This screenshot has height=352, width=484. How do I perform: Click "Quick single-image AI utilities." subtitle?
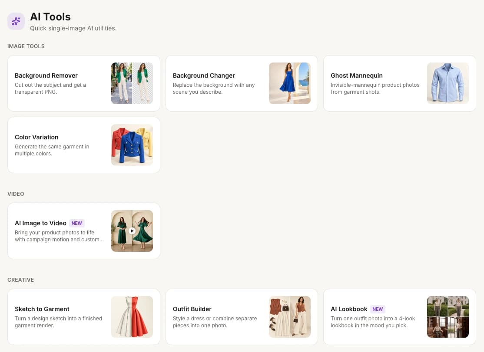[73, 28]
